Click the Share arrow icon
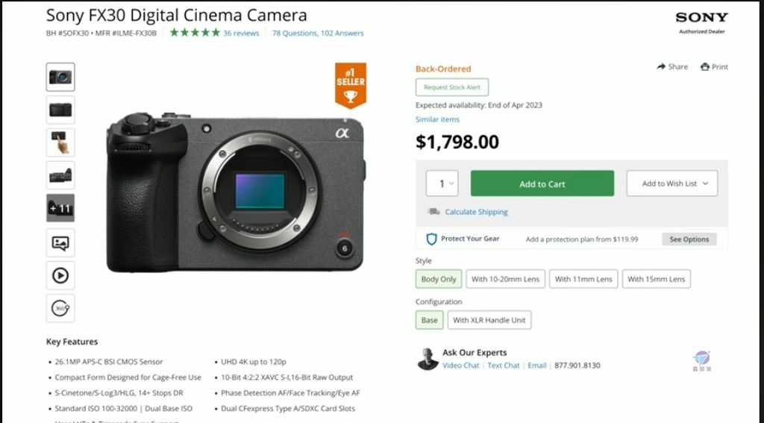Image resolution: width=764 pixels, height=423 pixels. 661,66
